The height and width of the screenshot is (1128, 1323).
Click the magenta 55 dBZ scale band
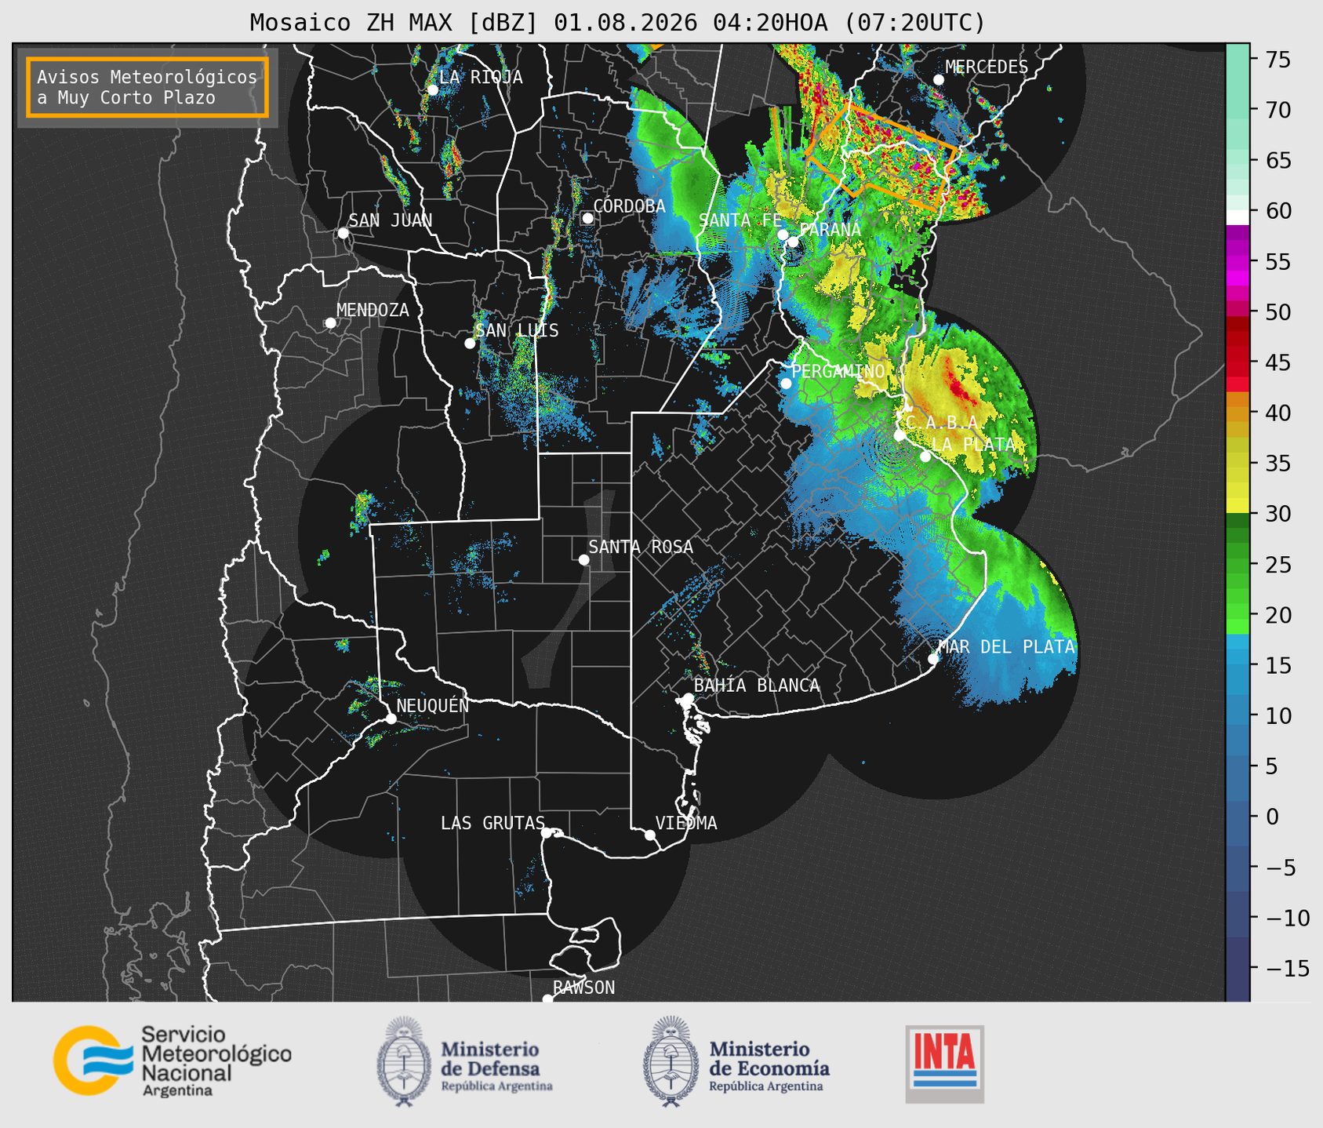coord(1238,262)
